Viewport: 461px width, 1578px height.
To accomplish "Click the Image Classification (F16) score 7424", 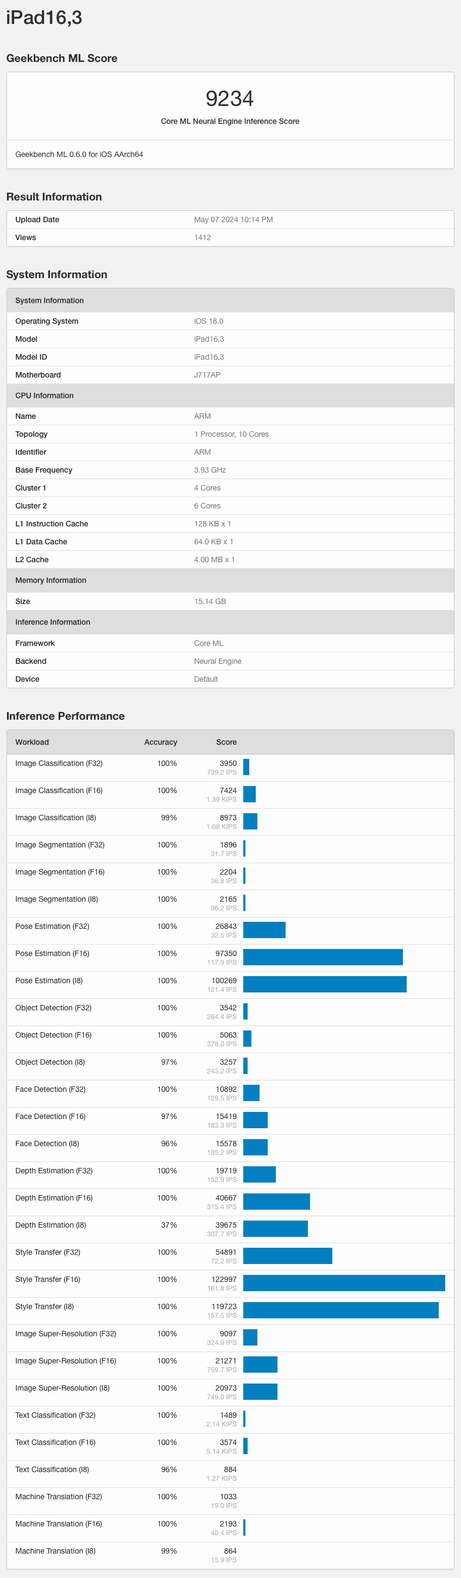I will [x=228, y=791].
